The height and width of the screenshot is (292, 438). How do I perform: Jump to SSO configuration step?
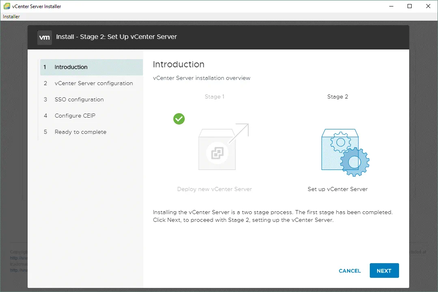pyautogui.click(x=79, y=100)
